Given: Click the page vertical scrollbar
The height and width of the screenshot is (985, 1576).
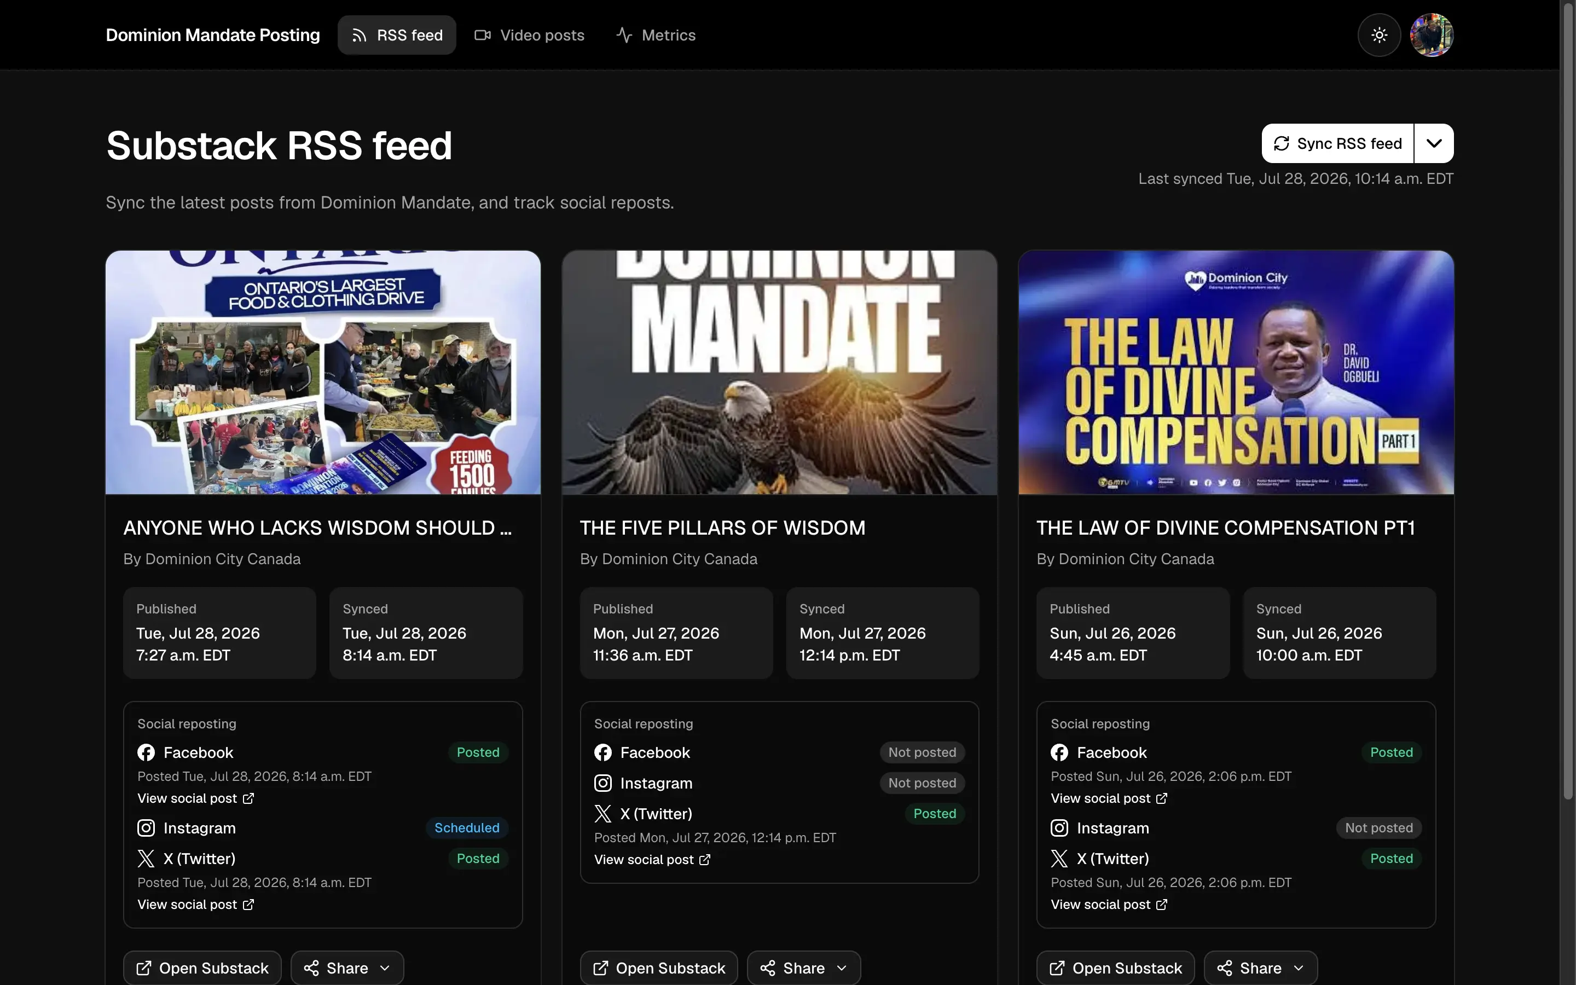Looking at the screenshot, I should coord(1568,401).
